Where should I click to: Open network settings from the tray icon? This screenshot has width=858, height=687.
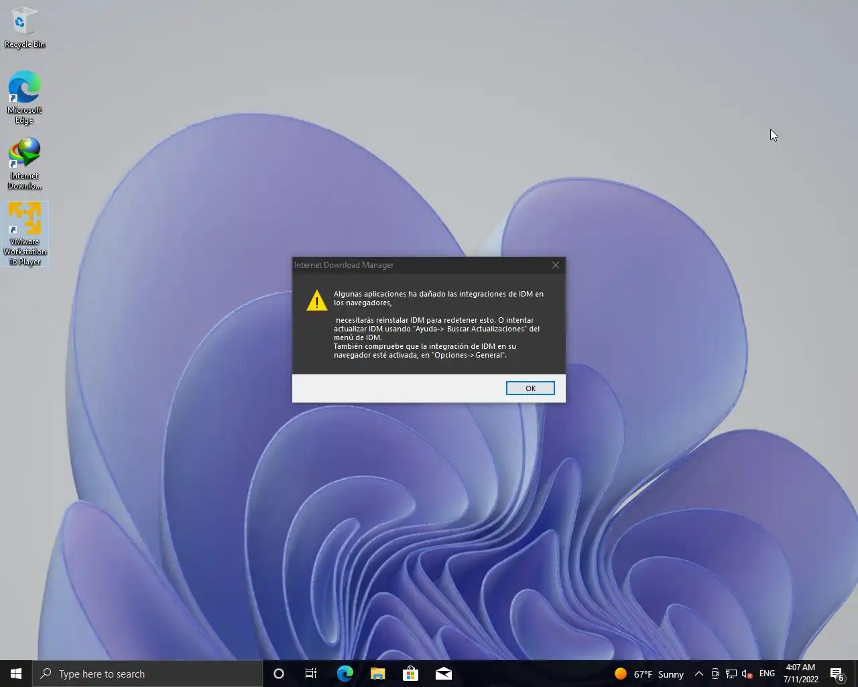(731, 674)
